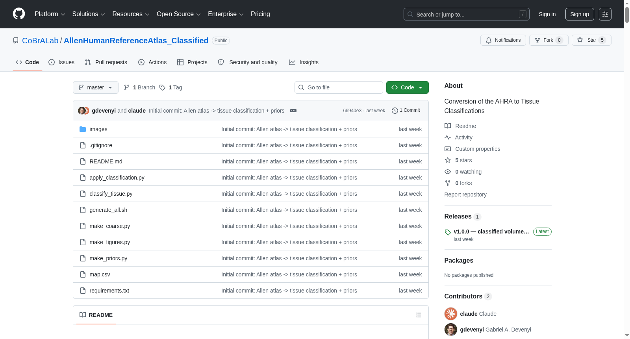Open the master branch selector

click(x=96, y=87)
